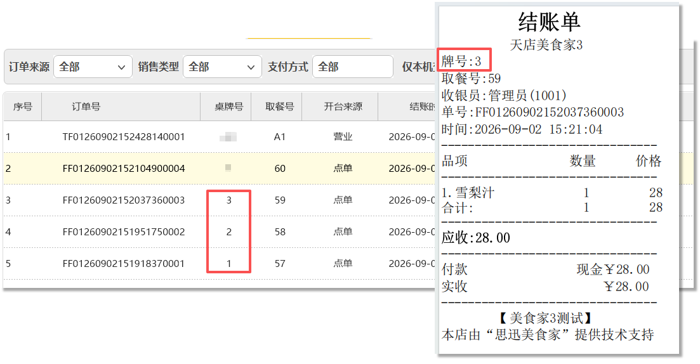This screenshot has width=700, height=364.
Task: Open the 订单来源 dropdown
Action: pos(93,67)
